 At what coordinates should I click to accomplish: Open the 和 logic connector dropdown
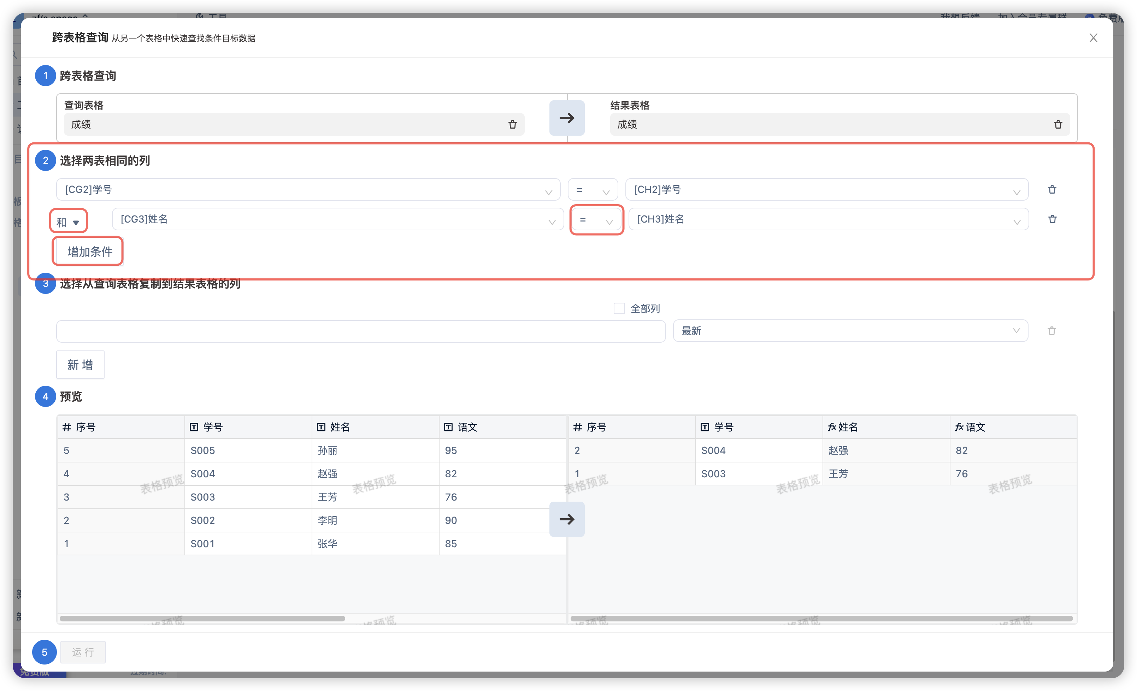coord(68,222)
